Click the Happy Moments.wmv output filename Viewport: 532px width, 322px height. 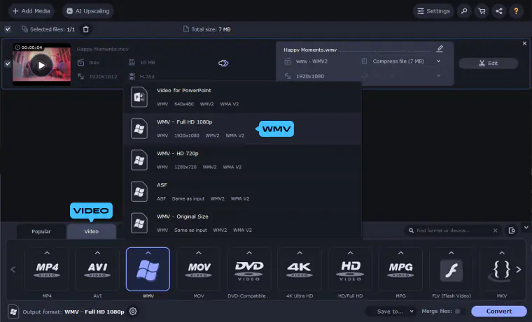[x=310, y=50]
